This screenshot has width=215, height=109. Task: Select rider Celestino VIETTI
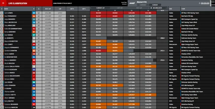coord(10,95)
